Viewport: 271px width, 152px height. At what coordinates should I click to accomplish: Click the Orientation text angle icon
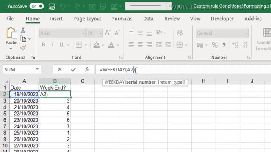(159, 32)
